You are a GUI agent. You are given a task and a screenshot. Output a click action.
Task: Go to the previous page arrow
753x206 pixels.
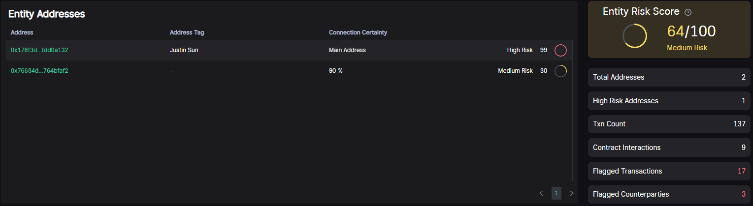tap(541, 193)
